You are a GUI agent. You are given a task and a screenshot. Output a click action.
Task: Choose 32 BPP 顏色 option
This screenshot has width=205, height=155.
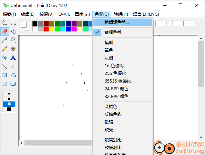tap(123, 97)
